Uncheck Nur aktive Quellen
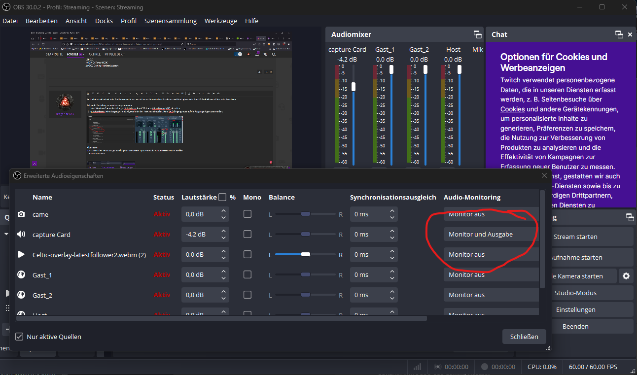Image resolution: width=637 pixels, height=375 pixels. pos(19,337)
